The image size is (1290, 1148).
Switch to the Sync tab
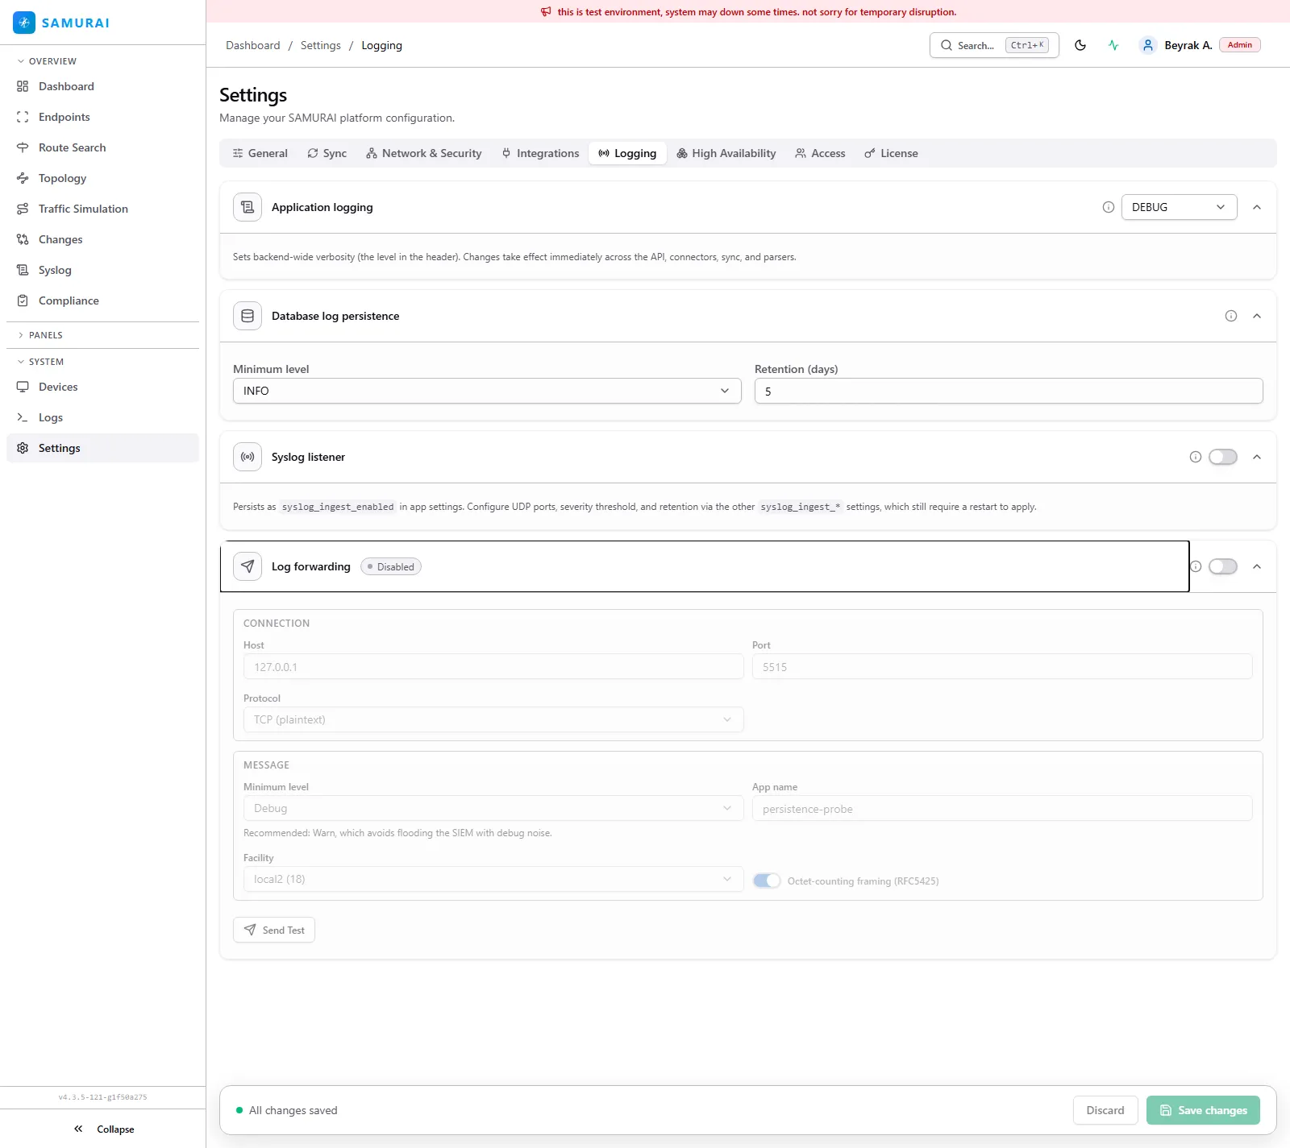coord(327,153)
